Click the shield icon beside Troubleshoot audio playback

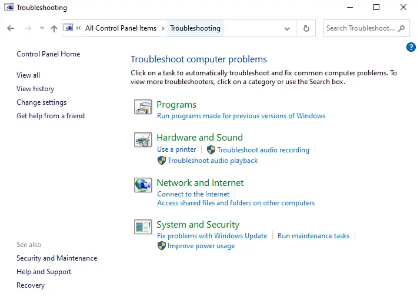161,161
